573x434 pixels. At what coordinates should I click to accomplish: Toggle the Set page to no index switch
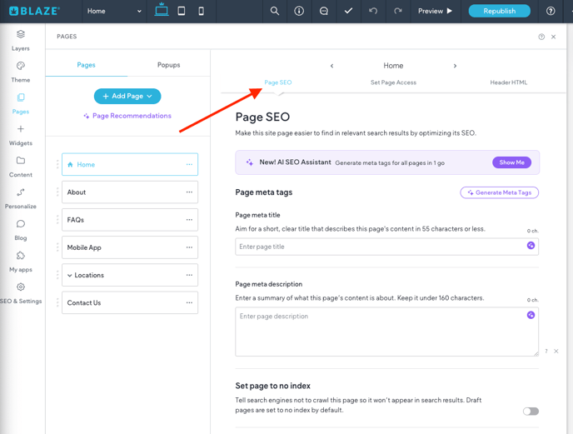(x=531, y=411)
